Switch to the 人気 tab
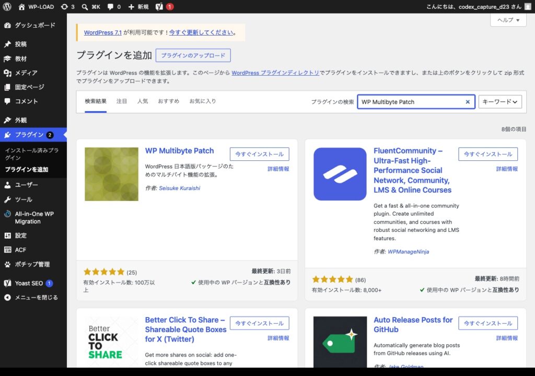 [143, 101]
